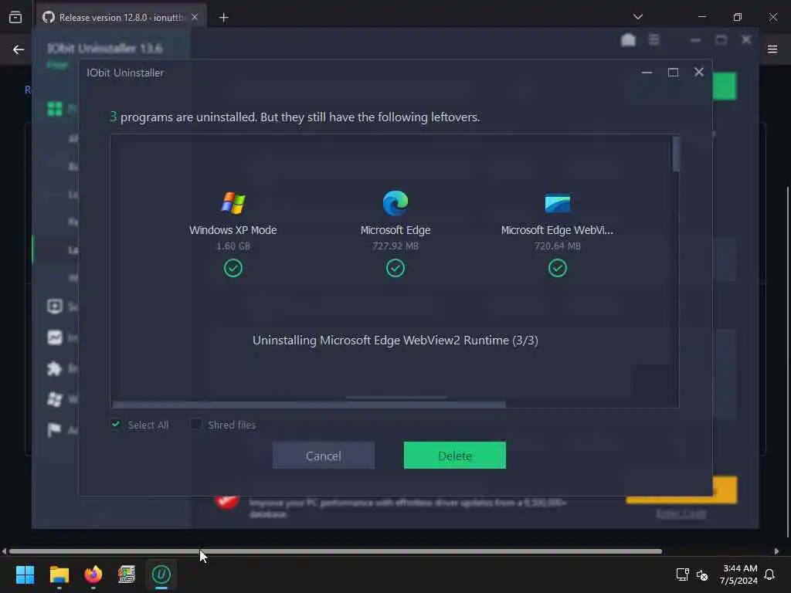Open Windows Apps icon in IObit sidebar

pos(55,399)
